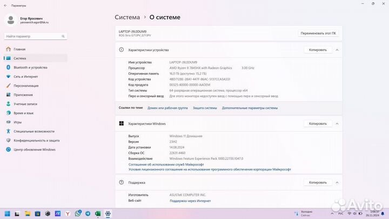Open Telegram from taskbar
The height and width of the screenshot is (219, 389).
coord(88,214)
